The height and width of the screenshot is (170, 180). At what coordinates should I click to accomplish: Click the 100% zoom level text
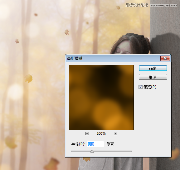tap(101, 133)
